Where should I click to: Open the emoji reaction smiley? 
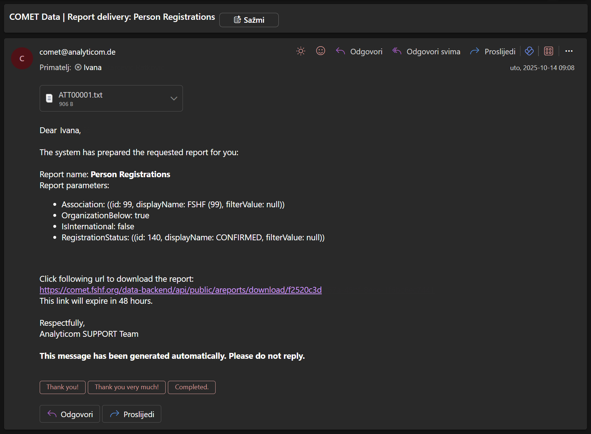(320, 51)
